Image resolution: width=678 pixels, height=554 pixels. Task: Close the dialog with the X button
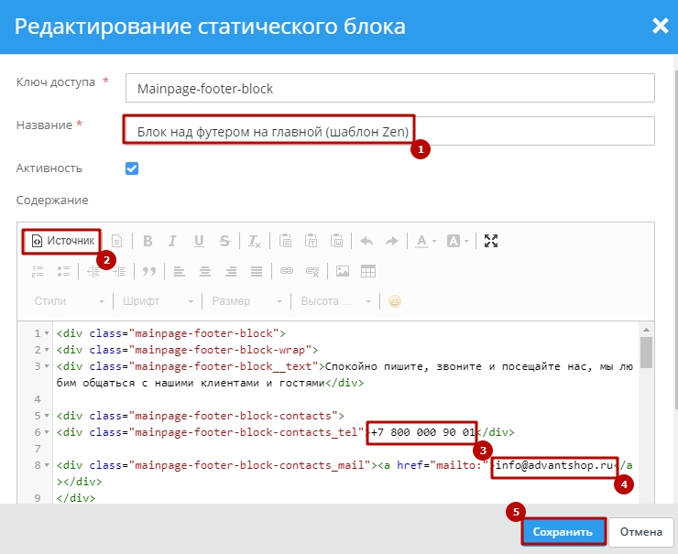(x=659, y=26)
